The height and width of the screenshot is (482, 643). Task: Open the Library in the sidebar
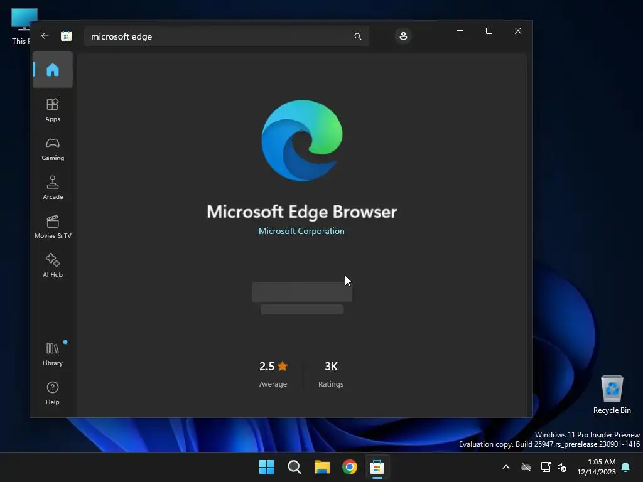(53, 354)
